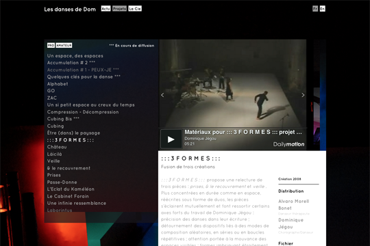
Task: Open project Accumulation # 2
Action: (71, 63)
